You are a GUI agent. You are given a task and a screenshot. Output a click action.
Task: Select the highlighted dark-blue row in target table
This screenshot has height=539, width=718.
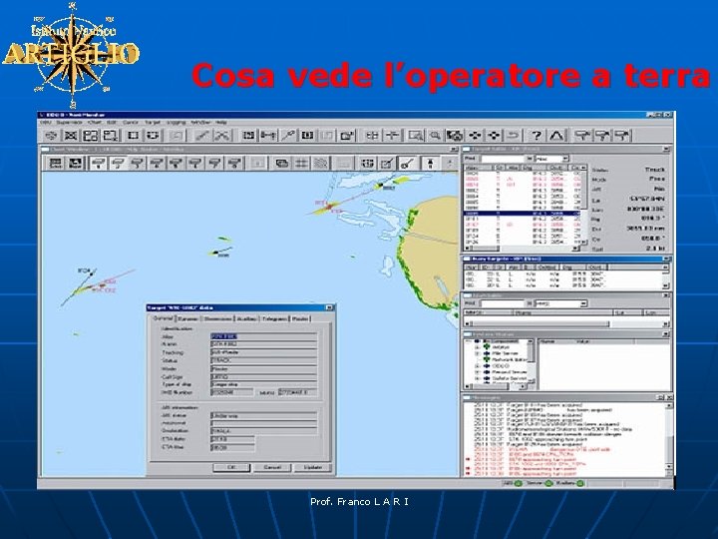point(522,214)
